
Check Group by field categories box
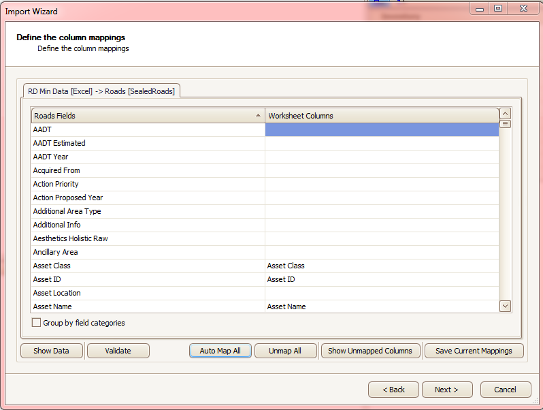coord(36,323)
